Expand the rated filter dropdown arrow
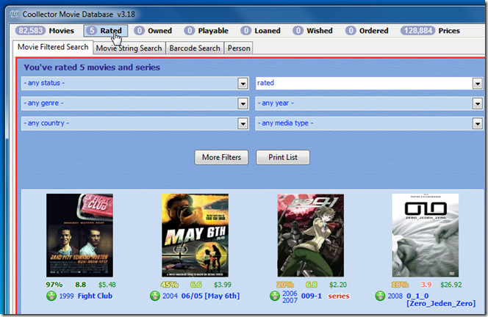The image size is (488, 317). (478, 84)
